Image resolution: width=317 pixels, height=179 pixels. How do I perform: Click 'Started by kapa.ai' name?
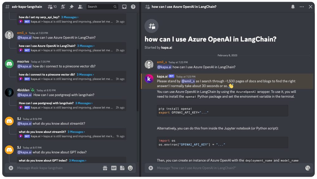click(x=167, y=48)
